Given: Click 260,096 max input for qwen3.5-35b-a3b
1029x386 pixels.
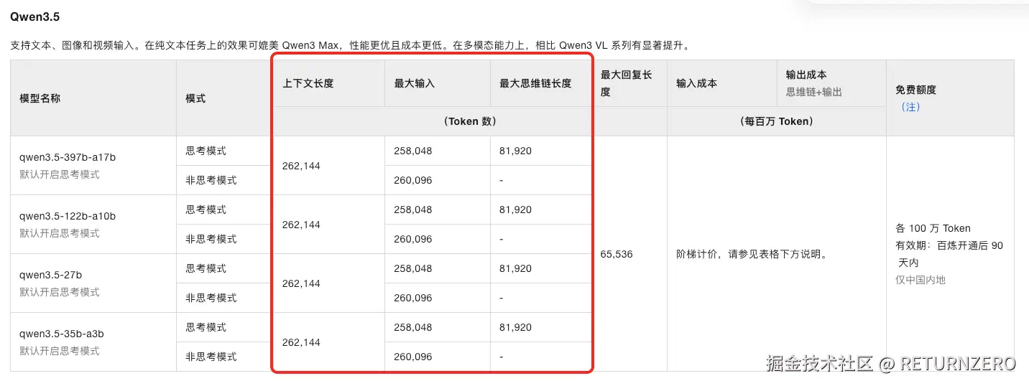Looking at the screenshot, I should click(x=413, y=357).
